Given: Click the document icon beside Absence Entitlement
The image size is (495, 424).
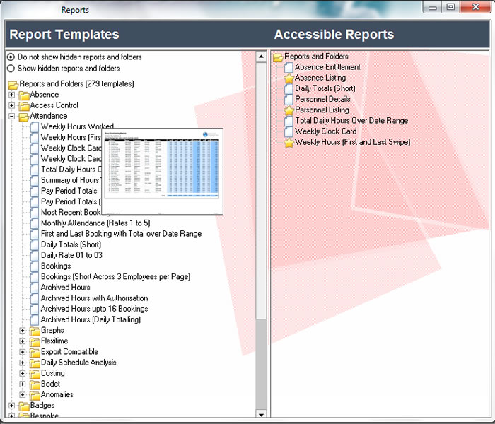Looking at the screenshot, I should tap(289, 68).
